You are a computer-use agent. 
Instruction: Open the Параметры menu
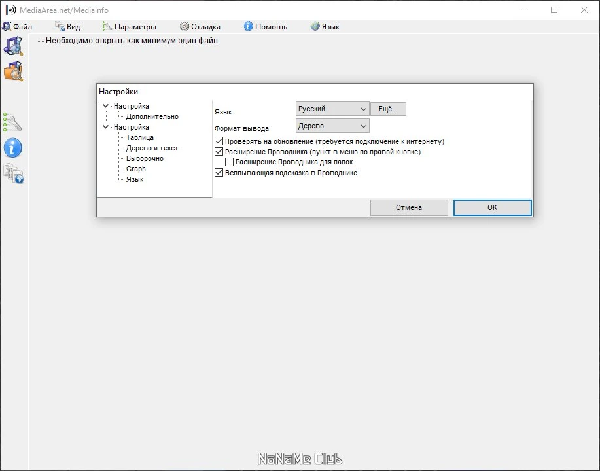pos(130,26)
